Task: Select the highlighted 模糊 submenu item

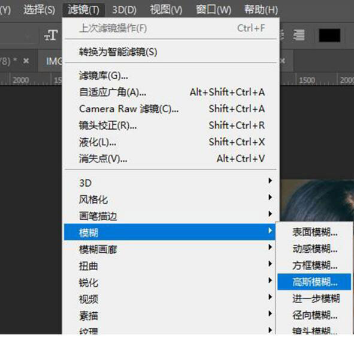Action: point(170,232)
